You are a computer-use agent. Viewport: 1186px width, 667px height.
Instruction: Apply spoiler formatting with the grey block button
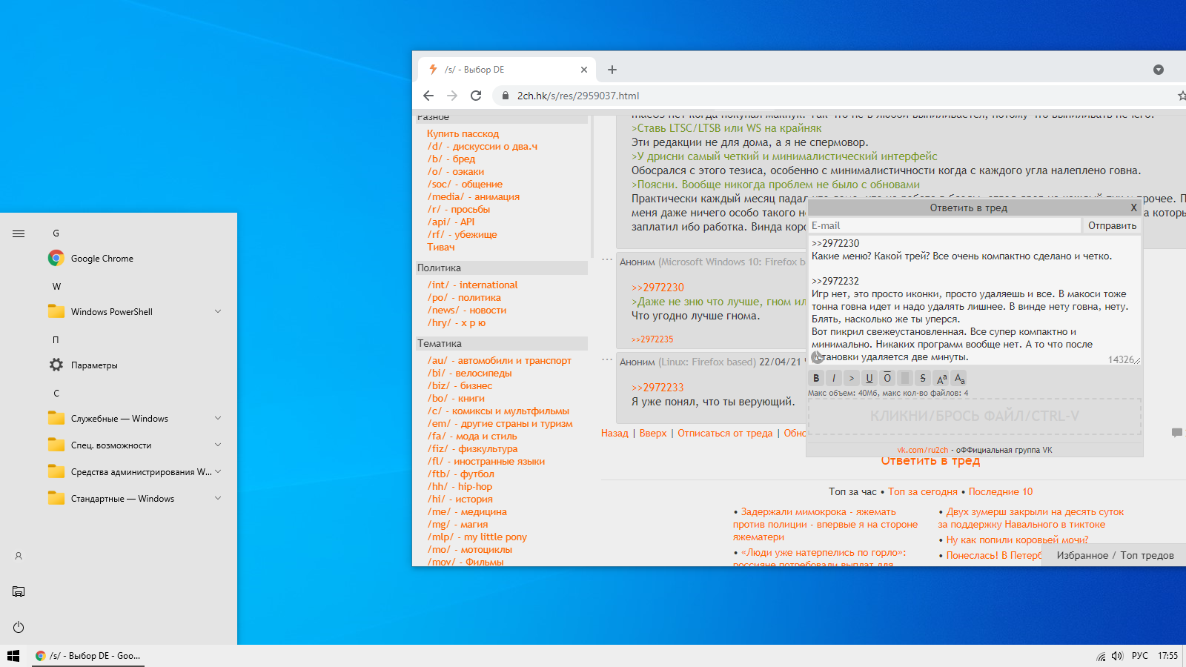[x=905, y=378]
